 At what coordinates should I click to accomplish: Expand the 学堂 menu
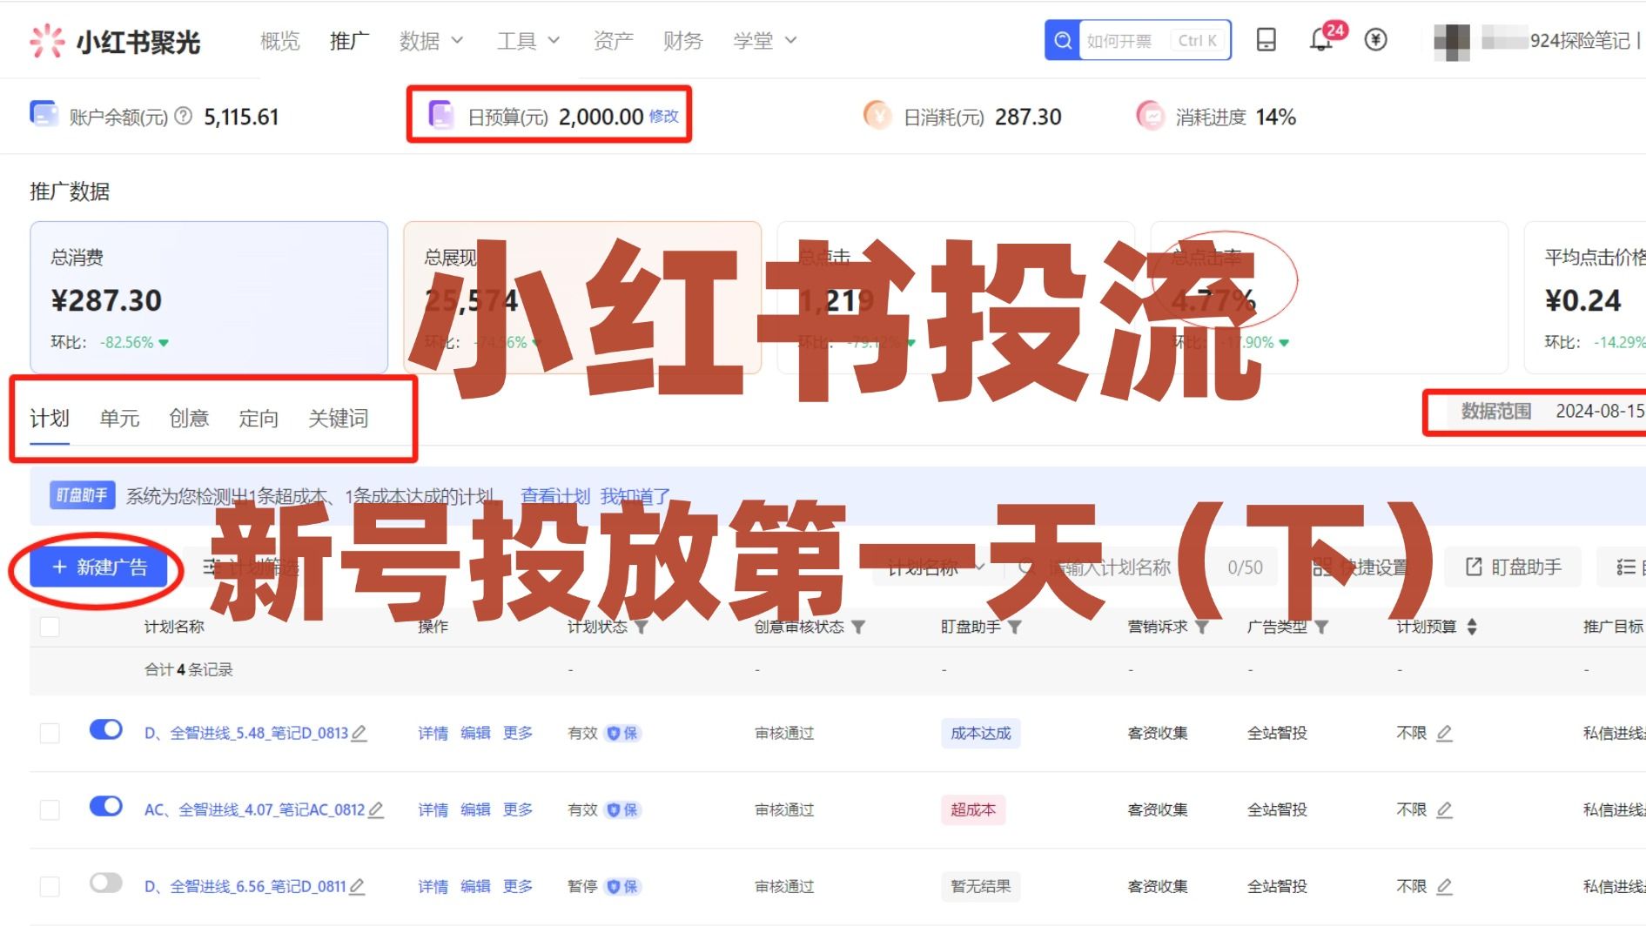point(764,41)
